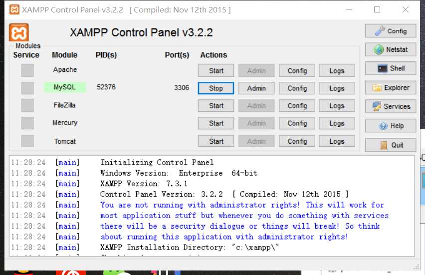This screenshot has height=275, width=425.
Task: Toggle the Apache service checkbox
Action: 27,70
